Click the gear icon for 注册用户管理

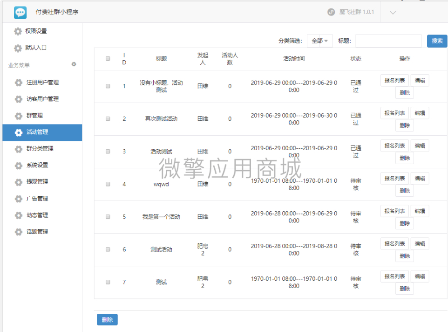[x=19, y=83]
